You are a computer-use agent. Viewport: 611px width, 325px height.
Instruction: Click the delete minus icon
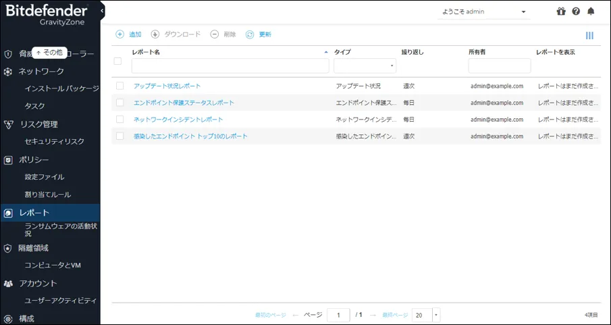214,34
